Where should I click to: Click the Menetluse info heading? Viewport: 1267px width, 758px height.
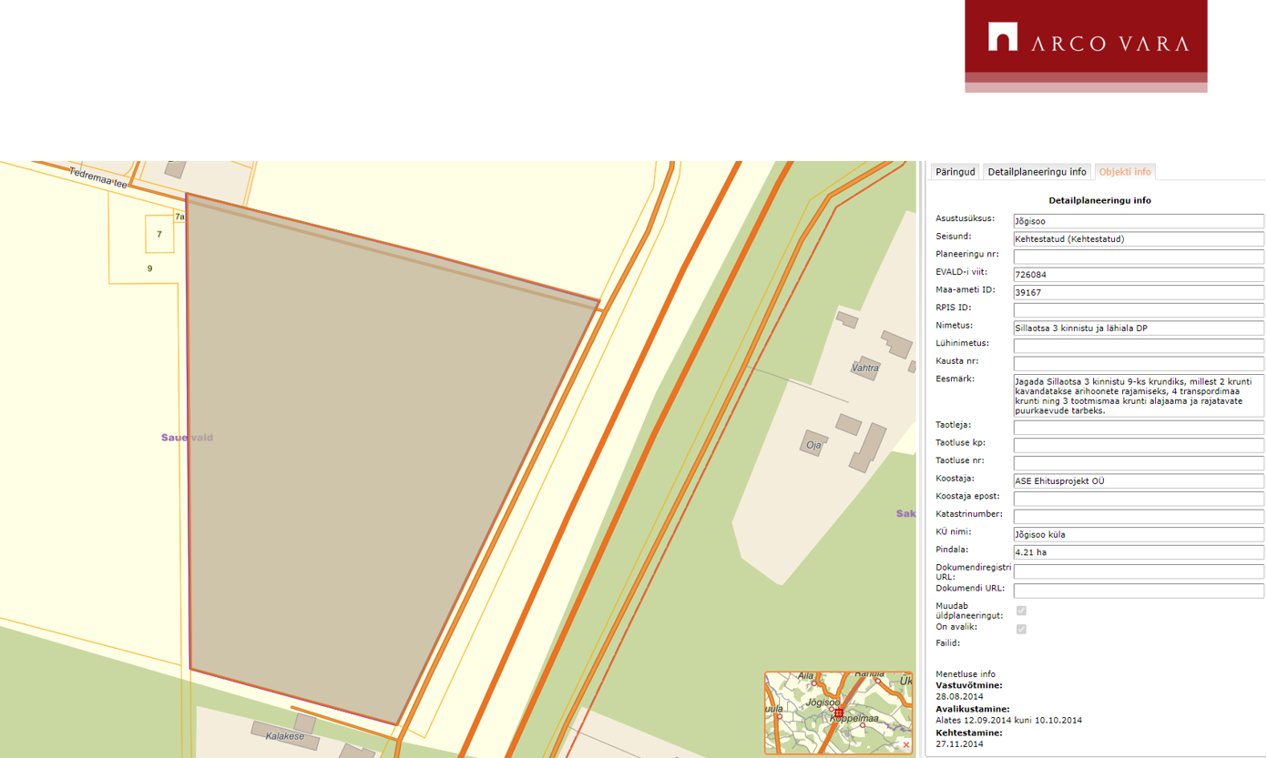click(966, 674)
